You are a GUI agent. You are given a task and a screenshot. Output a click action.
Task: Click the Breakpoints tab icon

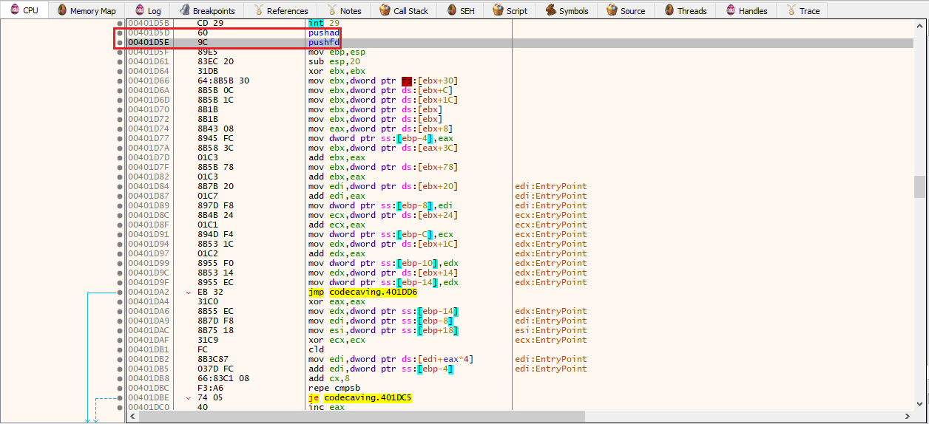click(x=184, y=10)
